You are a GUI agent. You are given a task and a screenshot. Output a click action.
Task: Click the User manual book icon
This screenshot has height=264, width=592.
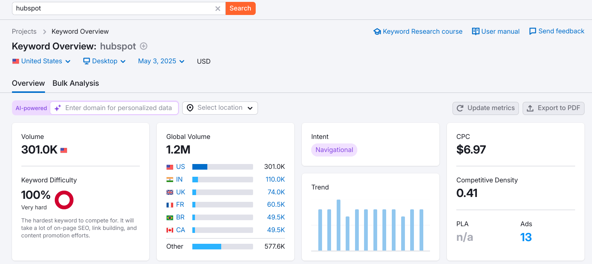(x=476, y=31)
